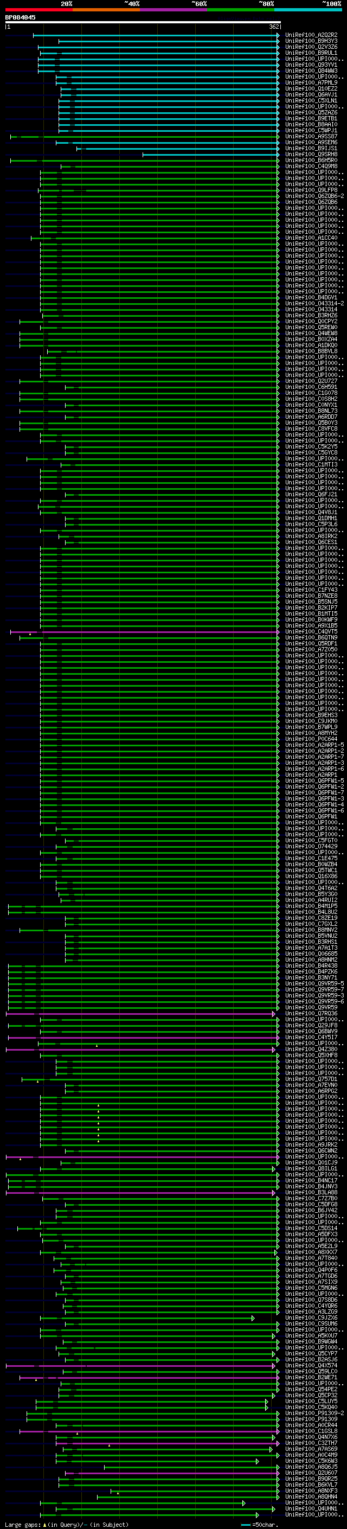Select hit label UniRef100_C5XLN1

(x=311, y=101)
